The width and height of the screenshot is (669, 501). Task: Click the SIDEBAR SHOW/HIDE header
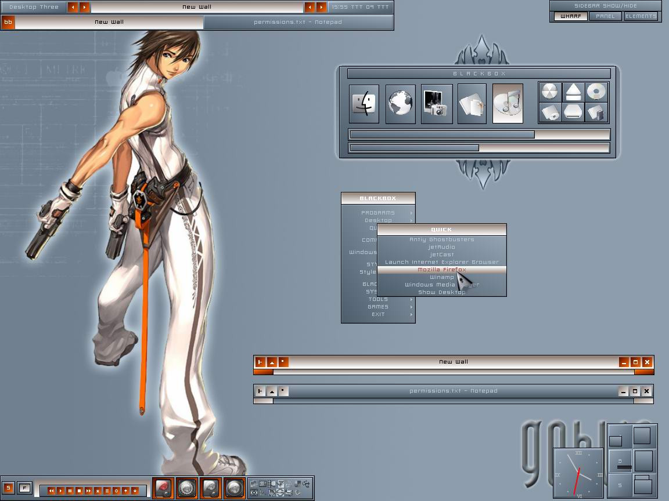(606, 6)
